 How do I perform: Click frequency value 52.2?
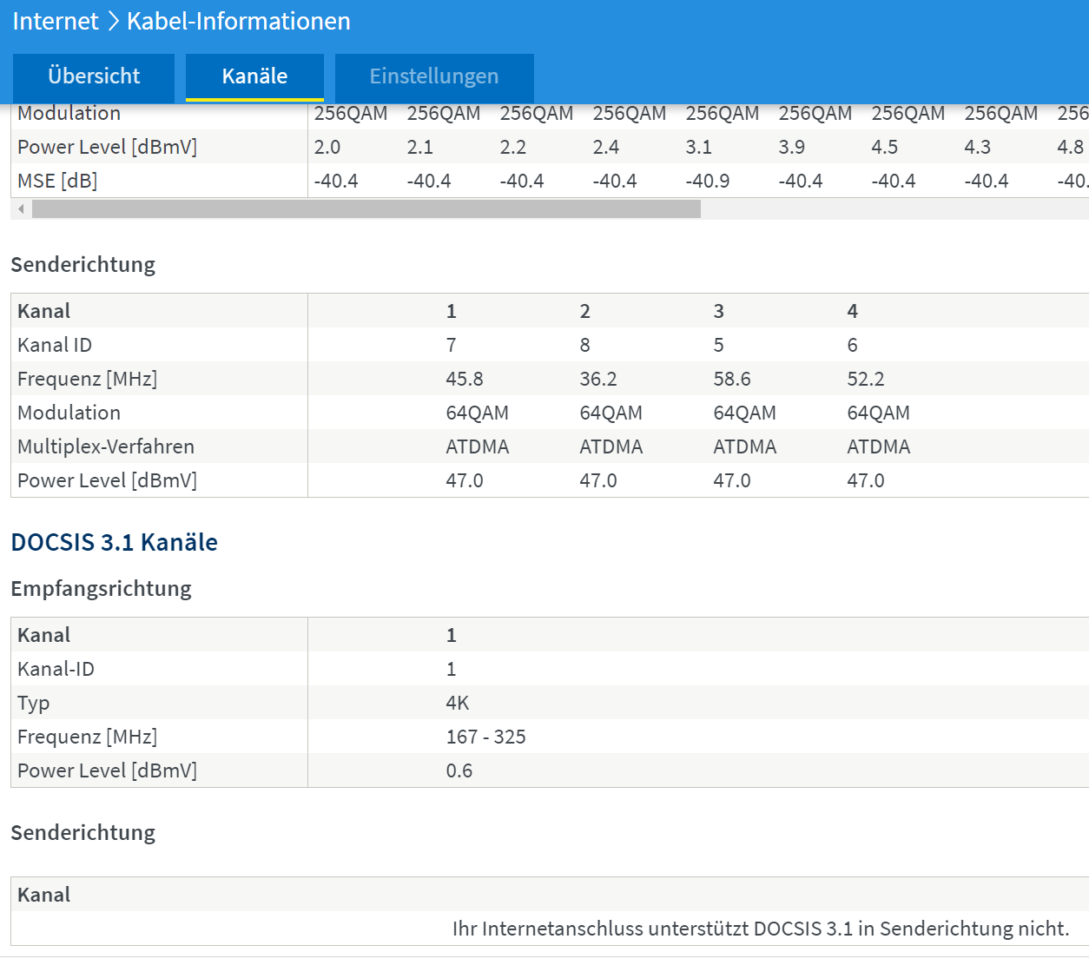pos(866,379)
